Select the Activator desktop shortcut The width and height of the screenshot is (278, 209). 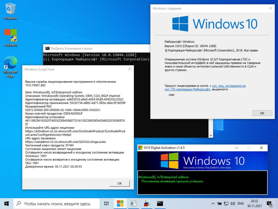(11, 38)
